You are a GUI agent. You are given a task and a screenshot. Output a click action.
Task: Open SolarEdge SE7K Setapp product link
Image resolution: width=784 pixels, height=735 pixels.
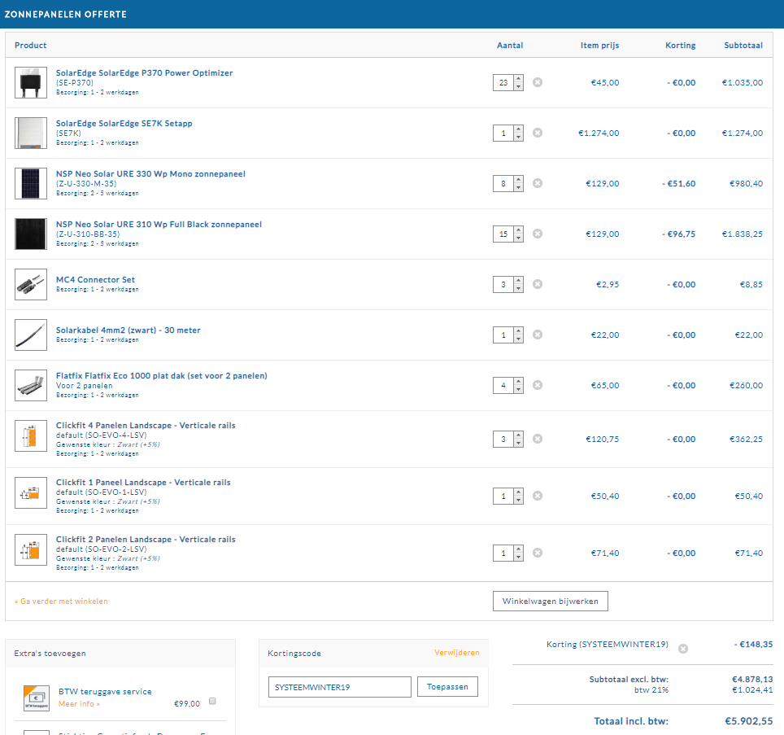pyautogui.click(x=124, y=124)
